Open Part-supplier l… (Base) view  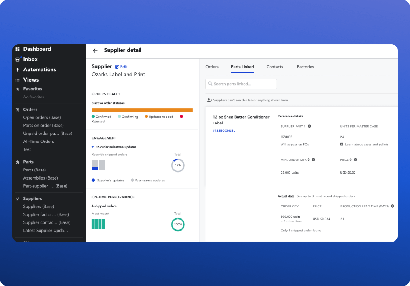45,186
